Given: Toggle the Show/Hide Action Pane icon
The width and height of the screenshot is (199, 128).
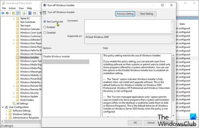Looking at the screenshot, I should [x=34, y=13].
